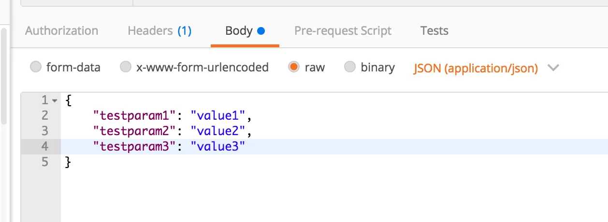
Task: Place cursor on "testparam1" key
Action: click(x=132, y=115)
